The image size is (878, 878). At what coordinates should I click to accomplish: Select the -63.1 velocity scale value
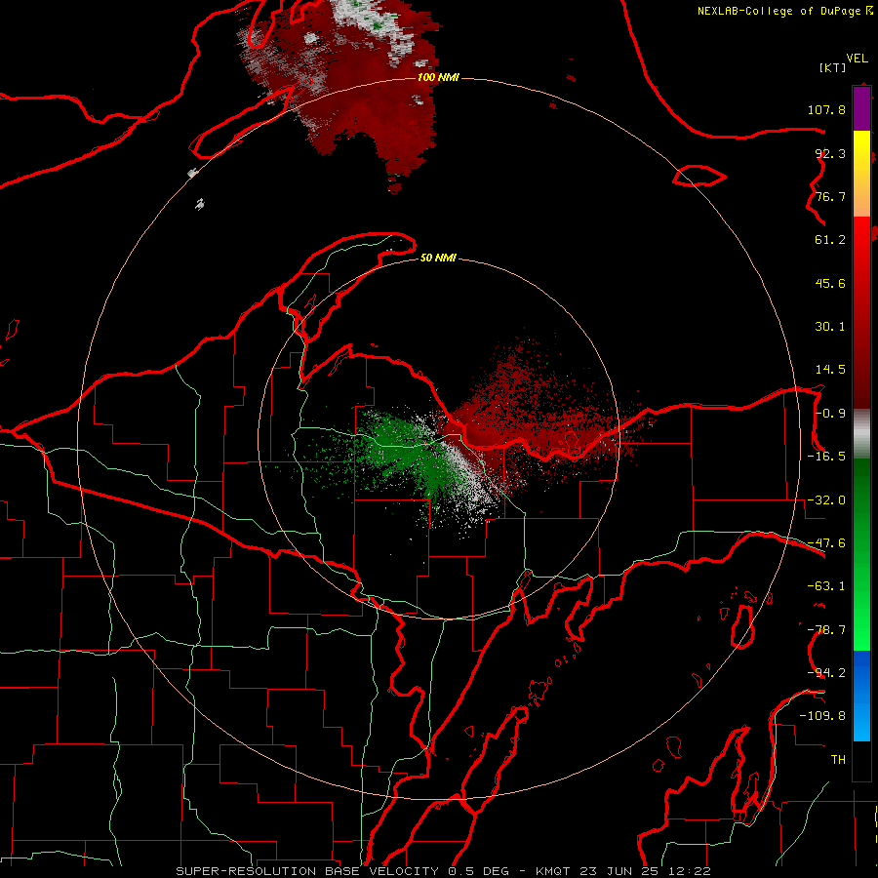[826, 586]
